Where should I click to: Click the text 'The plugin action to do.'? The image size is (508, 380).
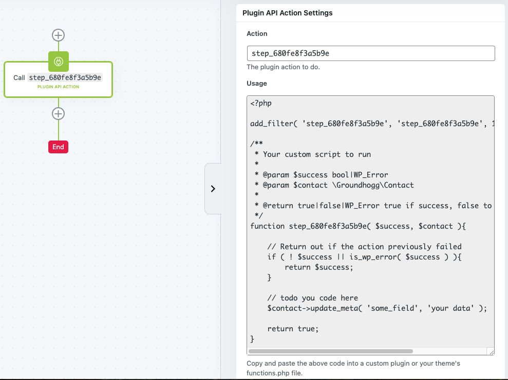click(x=283, y=67)
